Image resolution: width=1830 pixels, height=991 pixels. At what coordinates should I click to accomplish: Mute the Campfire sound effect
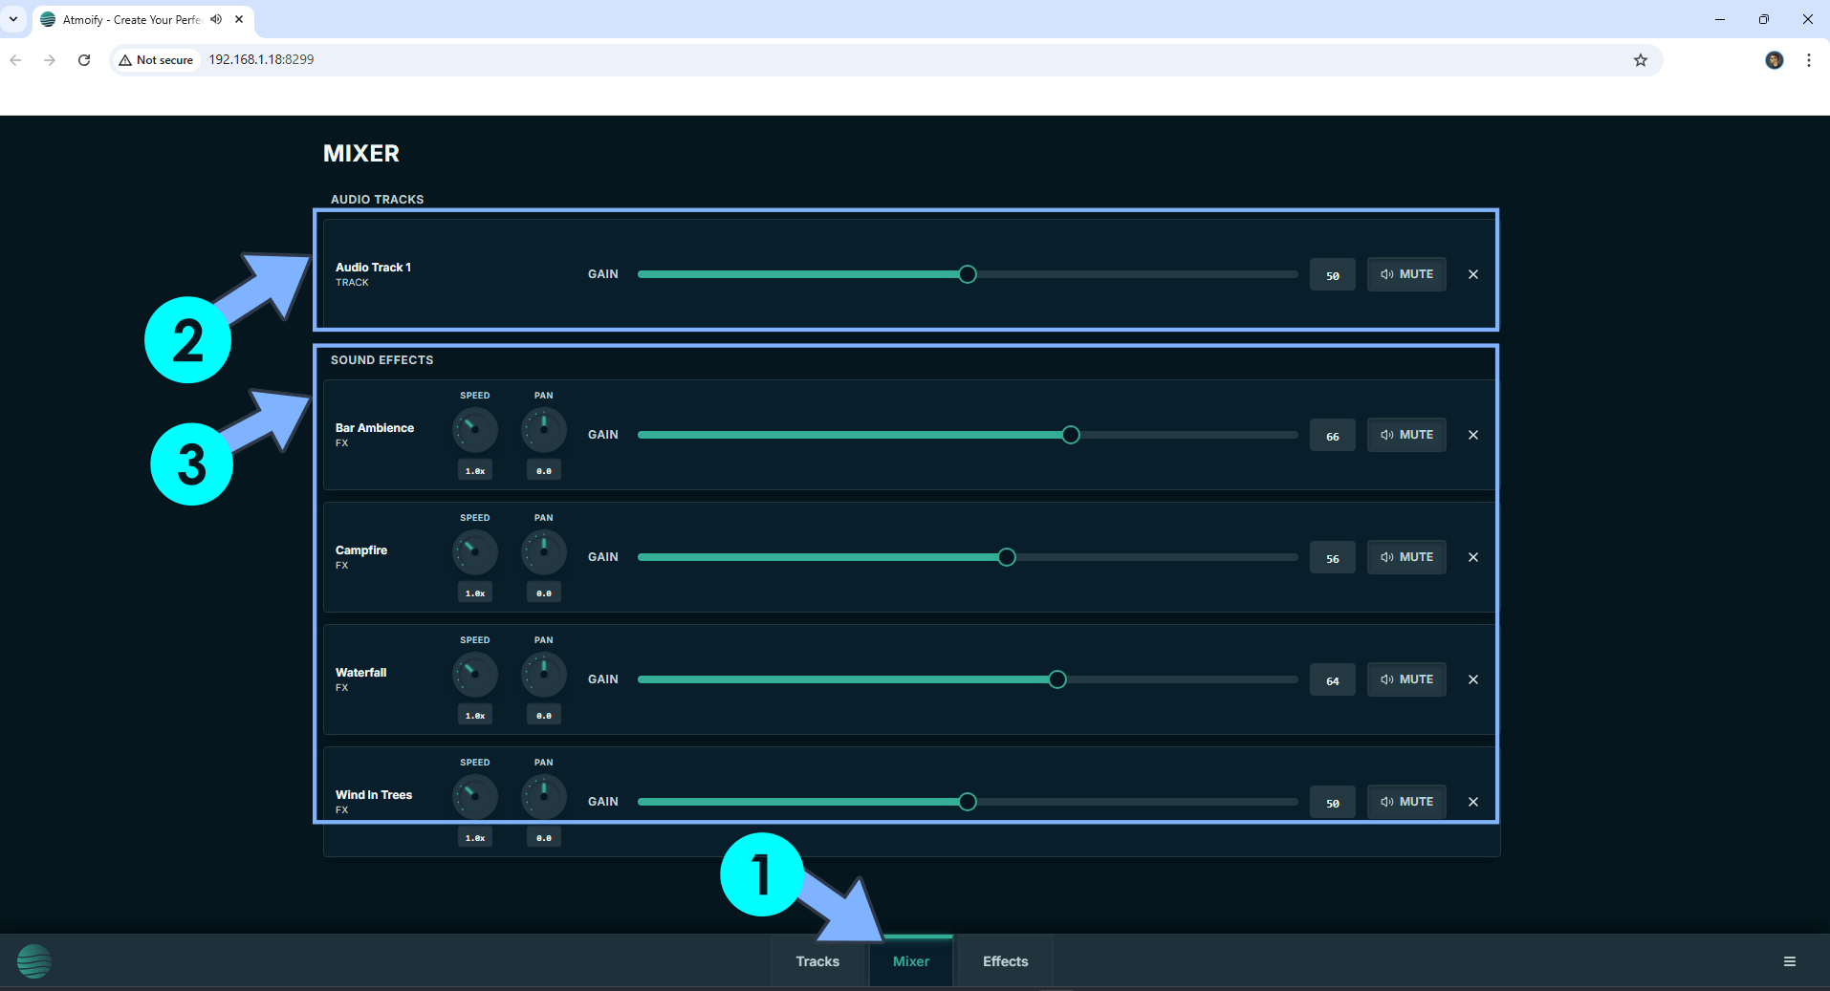[1406, 557]
